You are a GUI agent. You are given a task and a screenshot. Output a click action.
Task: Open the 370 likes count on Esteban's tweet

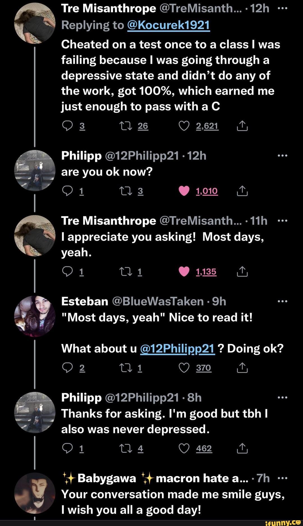point(203,368)
